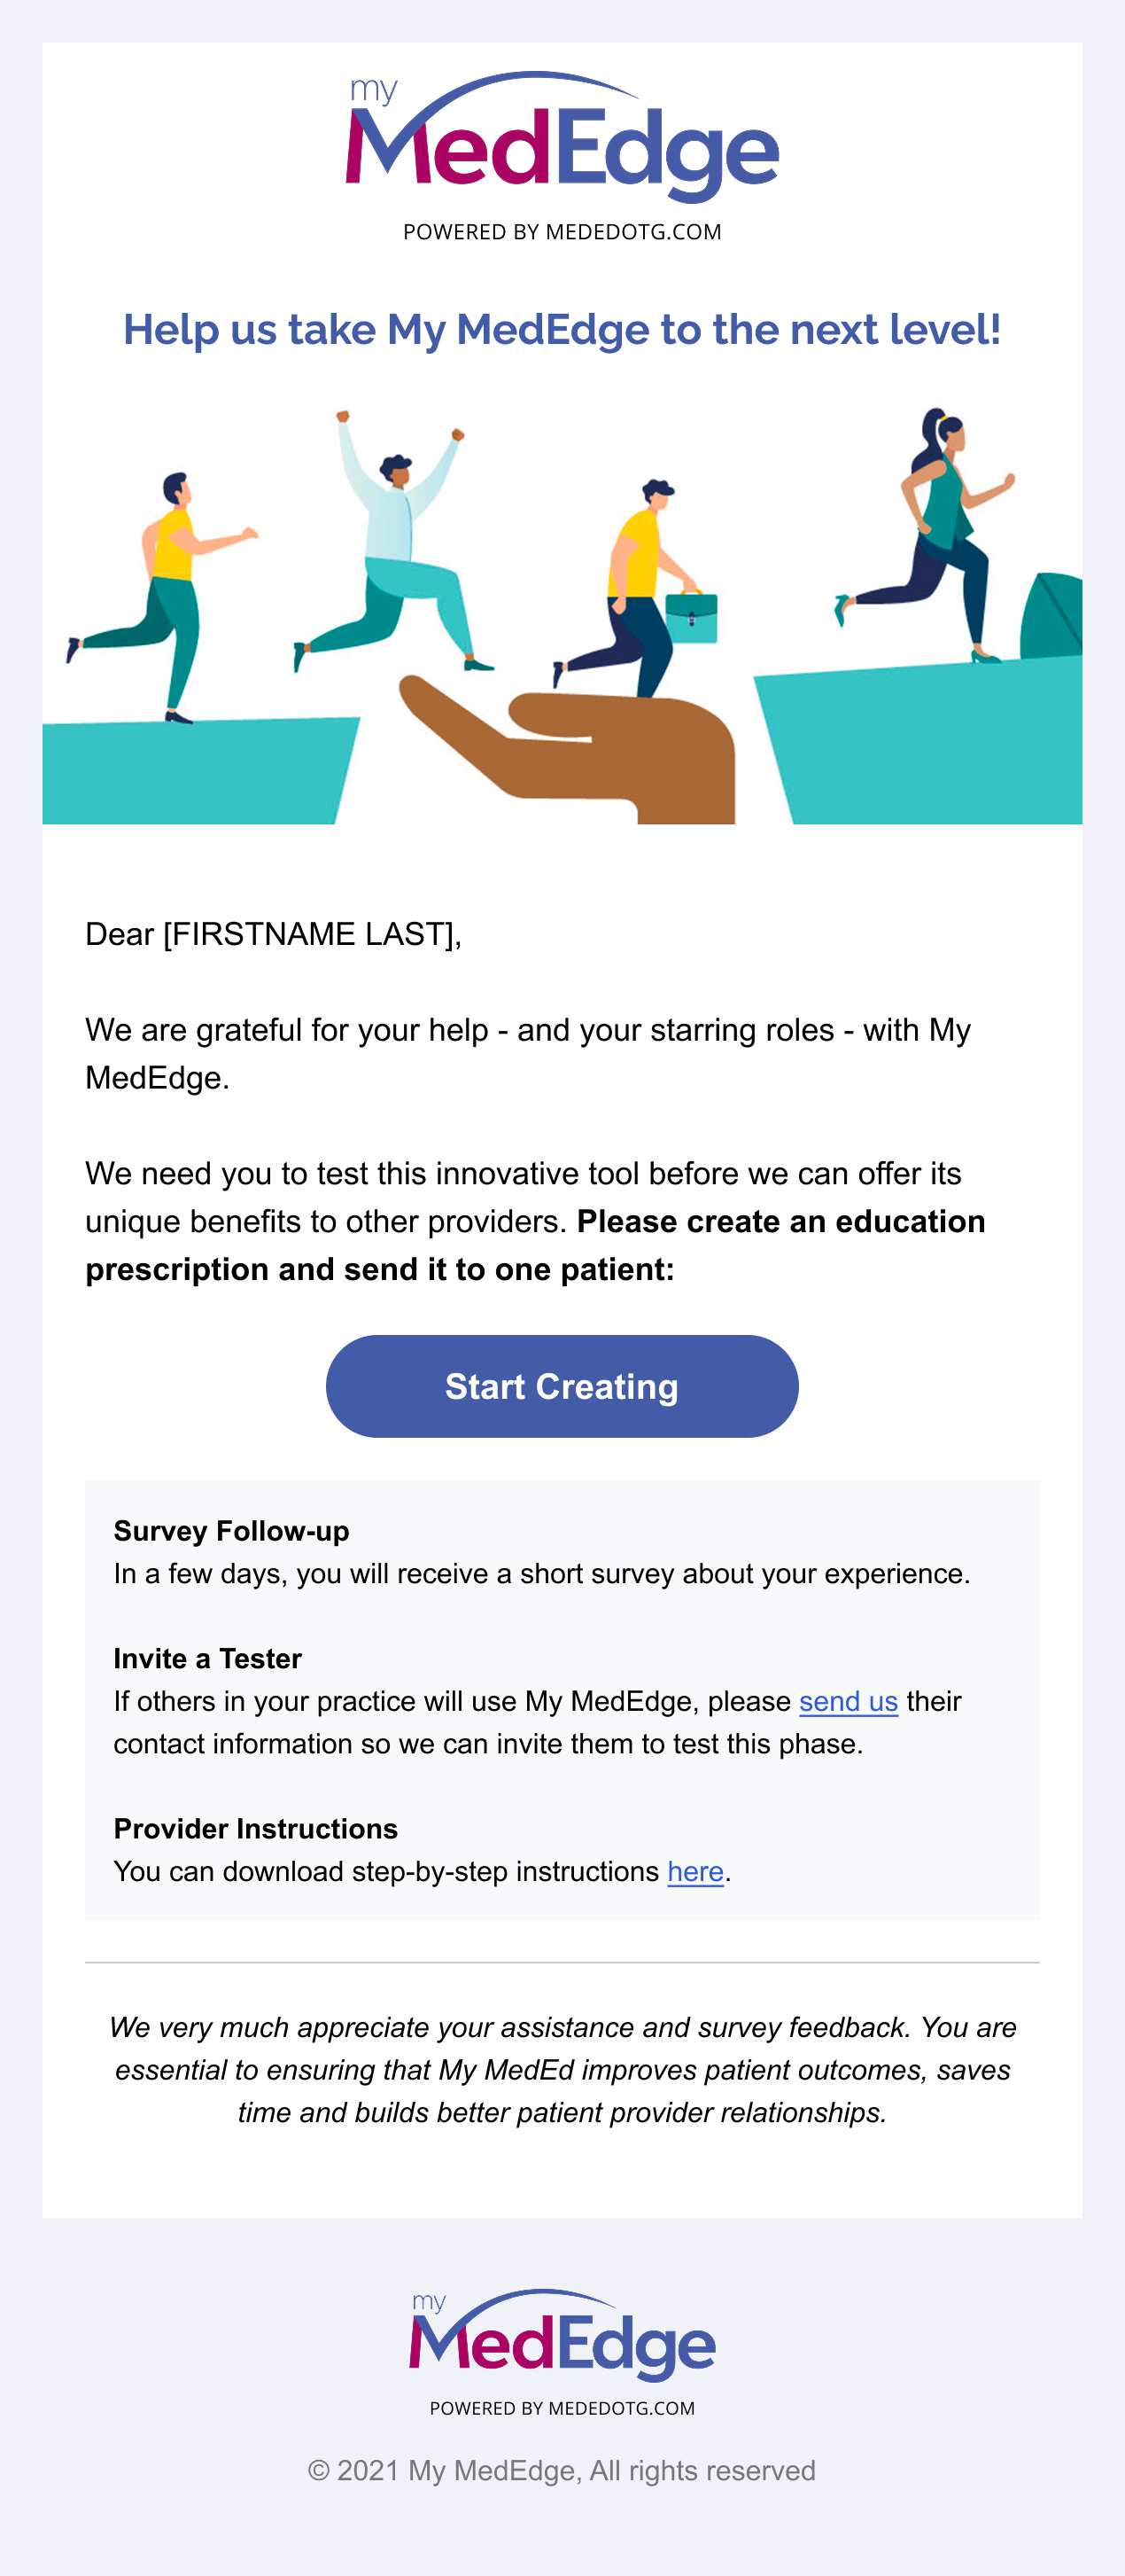Open the "send us" link

[847, 1701]
